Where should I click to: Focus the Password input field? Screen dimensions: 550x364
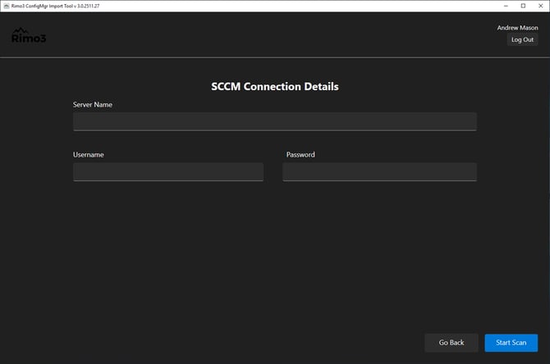[x=379, y=171]
